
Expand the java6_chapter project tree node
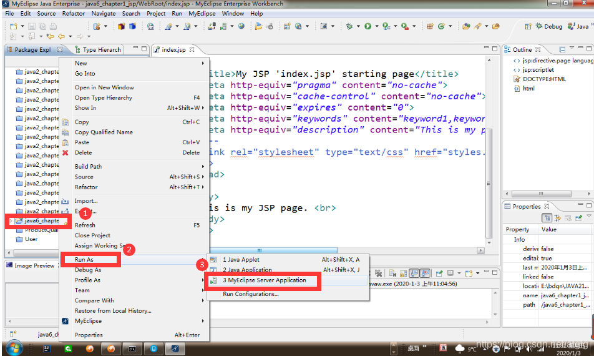pos(10,220)
